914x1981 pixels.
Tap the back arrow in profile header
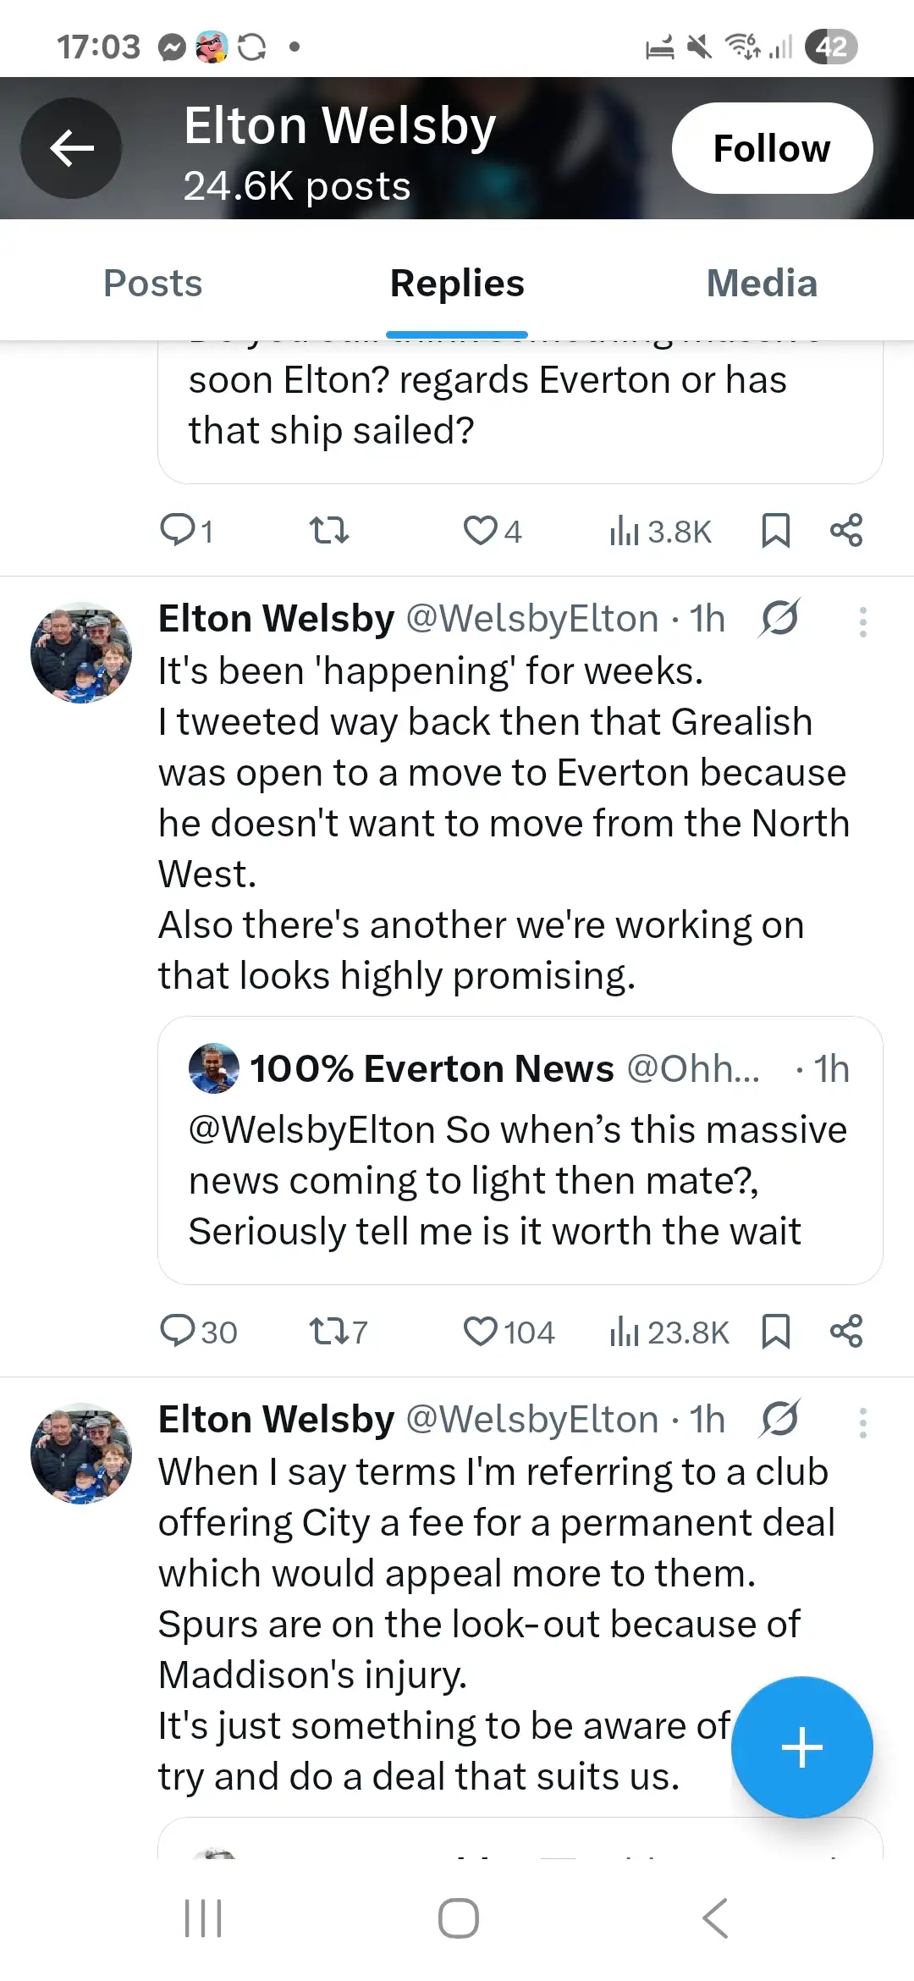[71, 148]
